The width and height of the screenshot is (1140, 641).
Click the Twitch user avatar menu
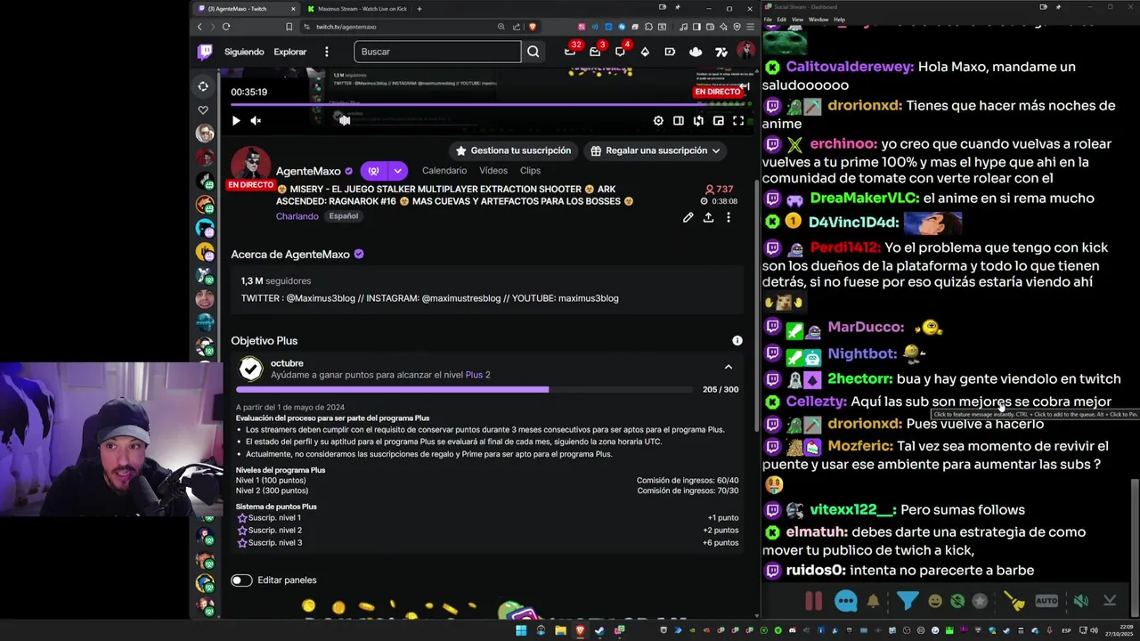(745, 52)
